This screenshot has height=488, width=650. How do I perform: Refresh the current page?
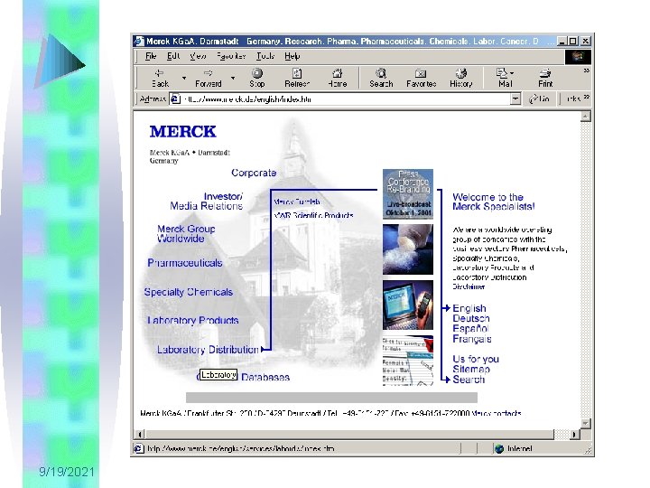coord(297,78)
